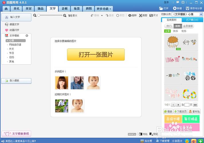Click the 1:1 原大 button
The width and height of the screenshot is (204, 143).
73,15
